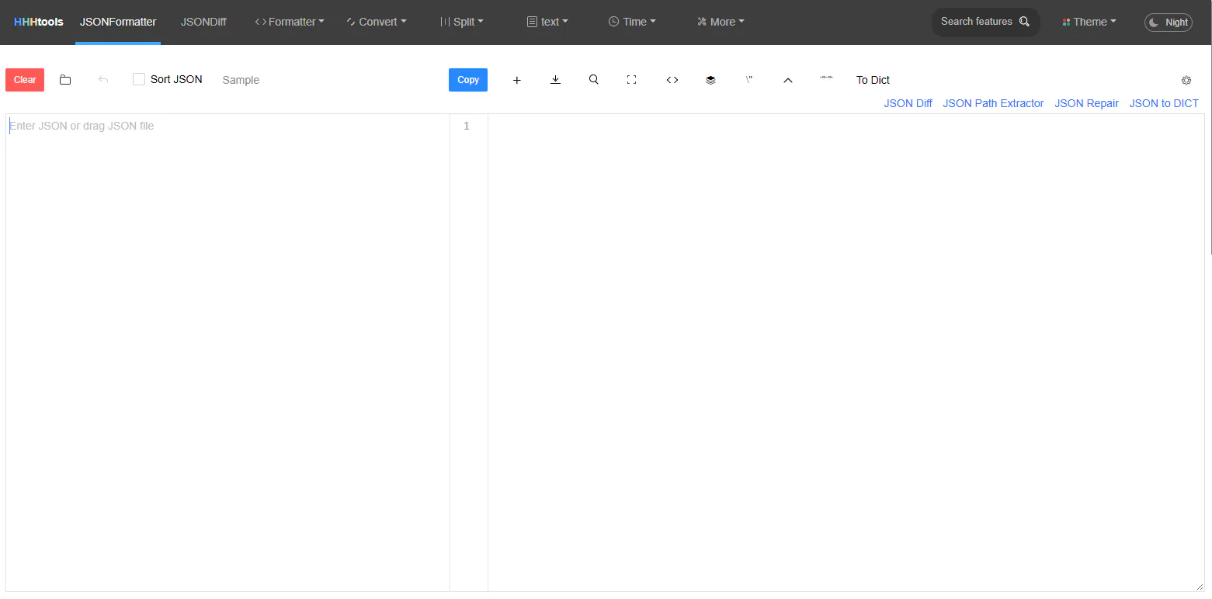Click the plus icon in toolbar

coord(517,80)
